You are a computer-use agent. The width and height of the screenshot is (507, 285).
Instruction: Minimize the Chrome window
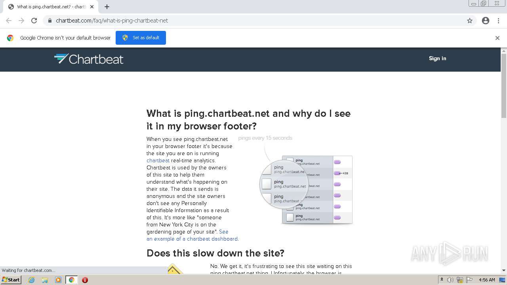474,4
